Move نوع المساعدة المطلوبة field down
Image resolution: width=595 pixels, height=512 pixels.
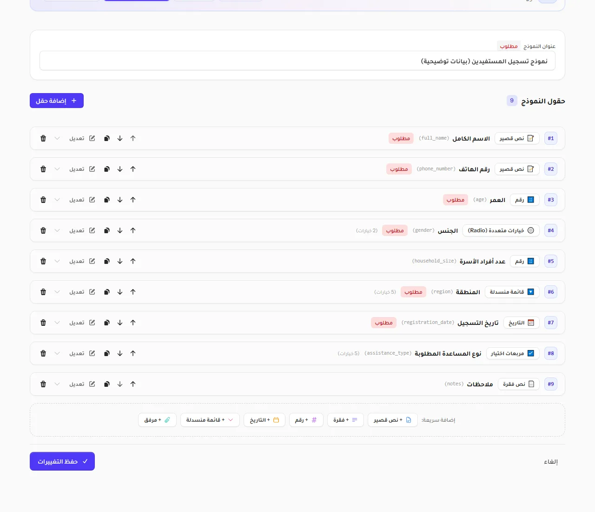pos(120,353)
